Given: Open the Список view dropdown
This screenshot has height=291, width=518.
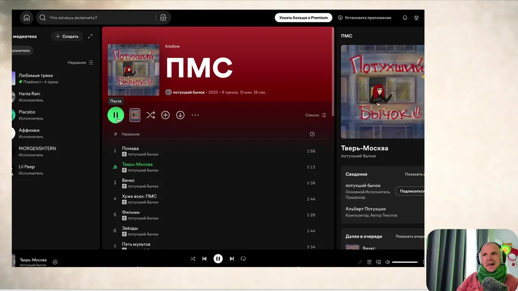Looking at the screenshot, I should [x=316, y=115].
